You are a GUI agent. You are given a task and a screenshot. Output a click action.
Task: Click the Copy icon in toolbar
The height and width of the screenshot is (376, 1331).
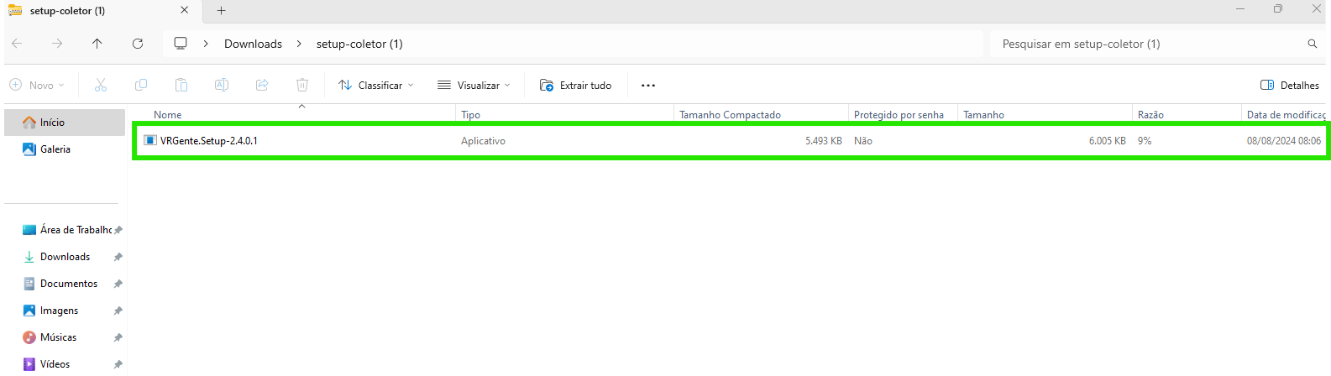tap(141, 85)
